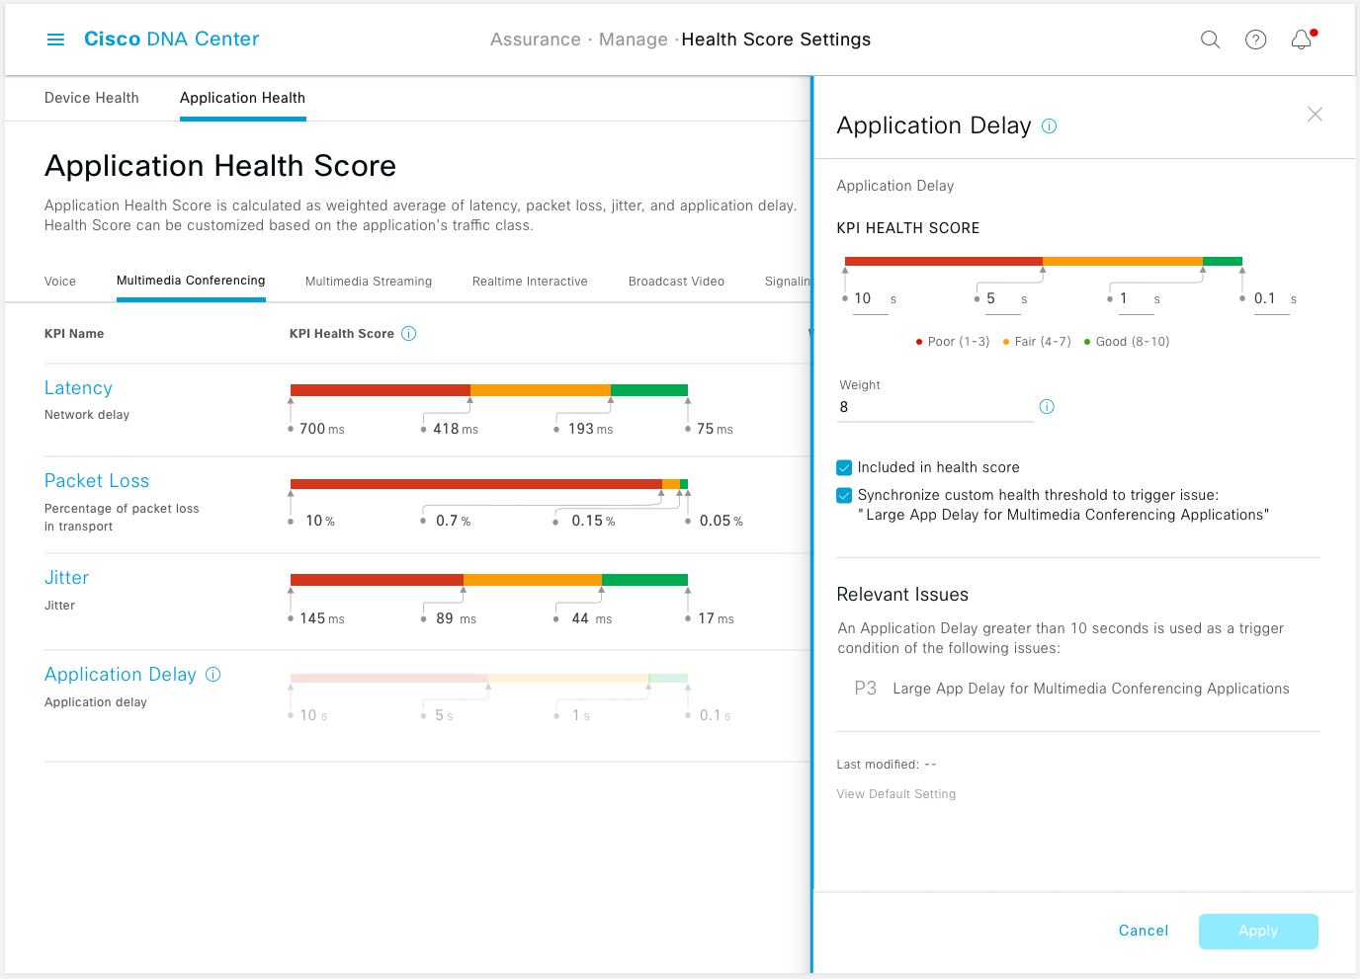The height and width of the screenshot is (979, 1360).
Task: Edit the 5 s threshold field
Action: point(1002,299)
